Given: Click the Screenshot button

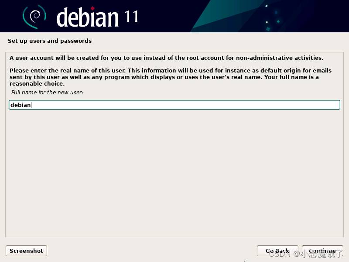Looking at the screenshot, I should click(x=26, y=251).
